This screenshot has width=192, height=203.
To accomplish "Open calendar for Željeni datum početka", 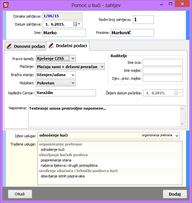I will click(177, 93).
